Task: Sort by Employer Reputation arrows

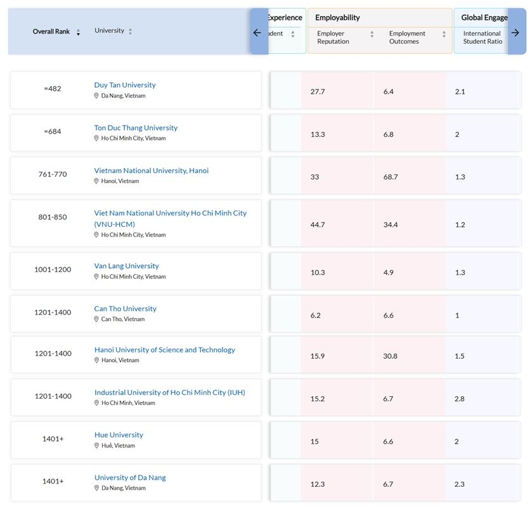Action: [x=372, y=34]
